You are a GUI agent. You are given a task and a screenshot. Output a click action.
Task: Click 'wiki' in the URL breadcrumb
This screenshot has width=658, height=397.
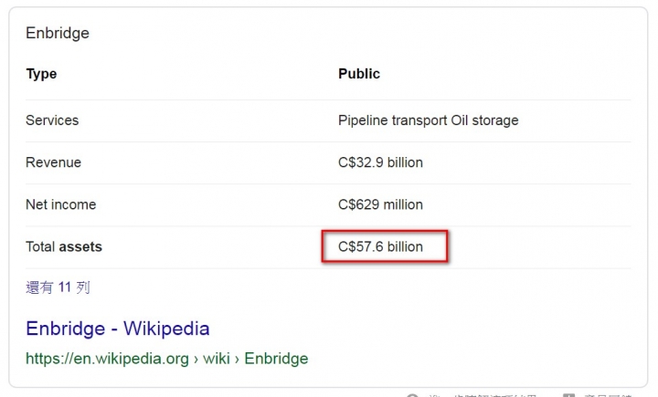tap(216, 359)
